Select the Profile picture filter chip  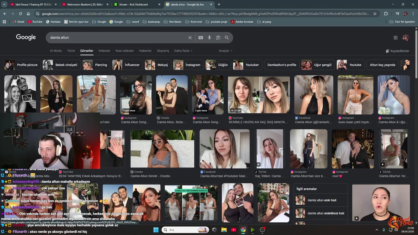click(x=23, y=65)
